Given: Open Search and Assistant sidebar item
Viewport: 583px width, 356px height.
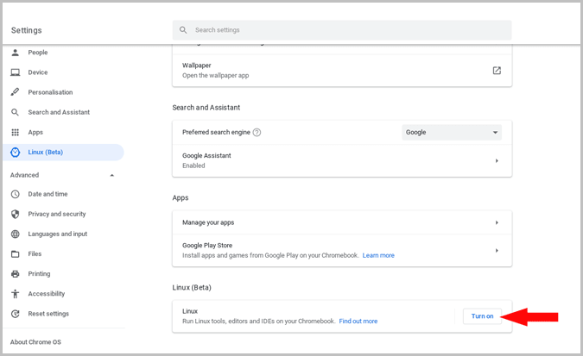Looking at the screenshot, I should click(58, 112).
